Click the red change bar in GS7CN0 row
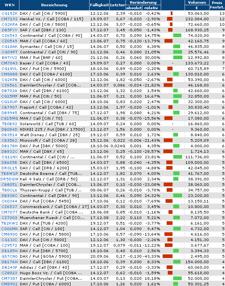This screenshot has width=225, height=286. 167,256
